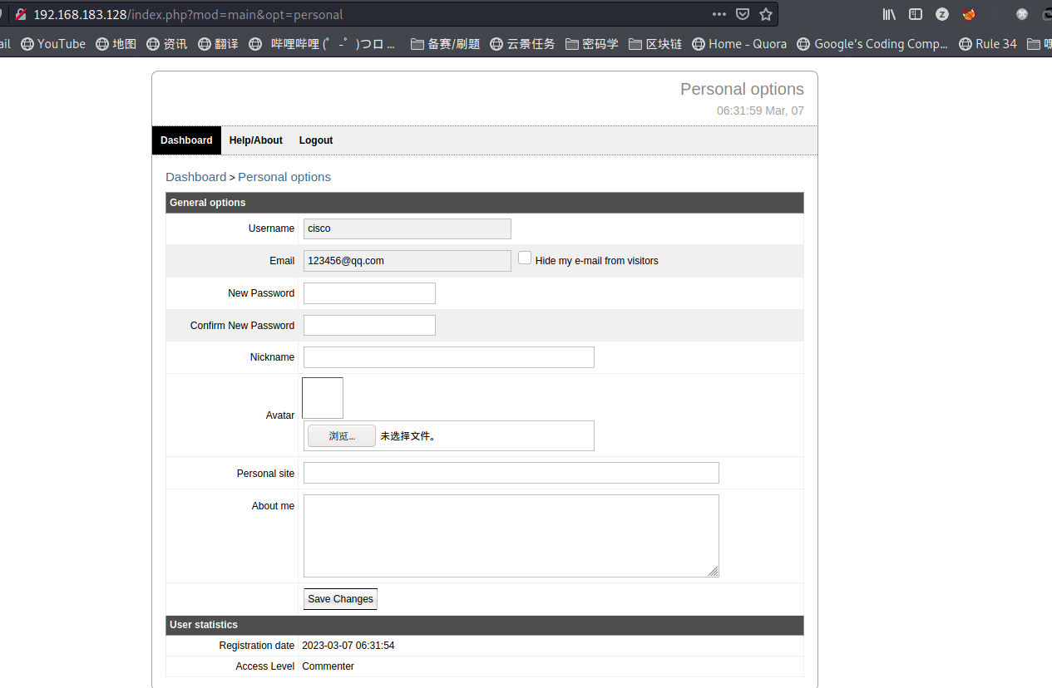Click the address bar URL
The height and width of the screenshot is (688, 1052).
pyautogui.click(x=188, y=14)
